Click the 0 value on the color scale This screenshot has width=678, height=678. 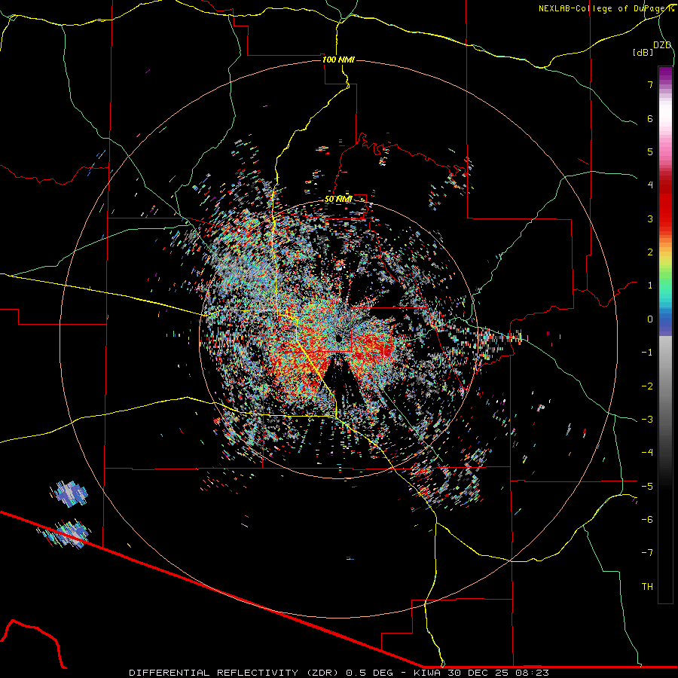coord(650,319)
